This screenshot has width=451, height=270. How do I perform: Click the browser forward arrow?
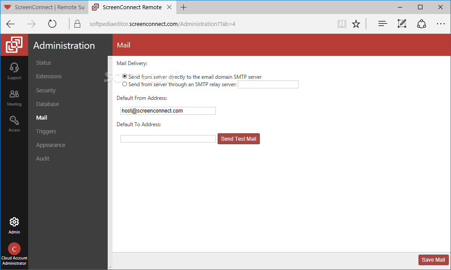click(31, 24)
